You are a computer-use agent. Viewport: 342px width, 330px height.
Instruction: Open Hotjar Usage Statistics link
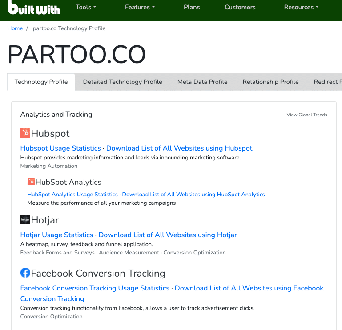pyautogui.click(x=57, y=235)
